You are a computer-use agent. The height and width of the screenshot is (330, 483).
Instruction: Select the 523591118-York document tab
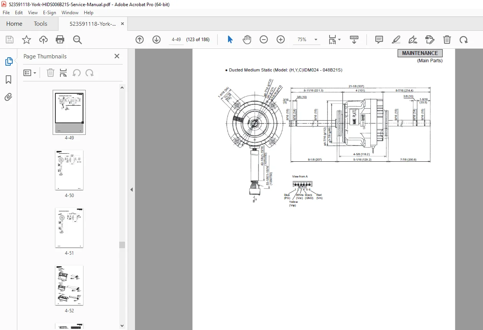pyautogui.click(x=92, y=23)
